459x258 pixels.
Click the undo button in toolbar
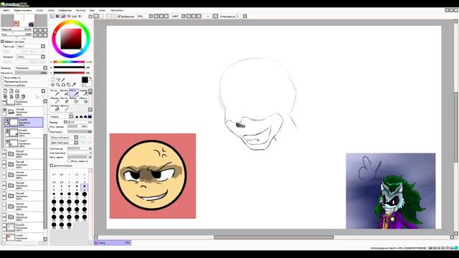tap(96, 16)
